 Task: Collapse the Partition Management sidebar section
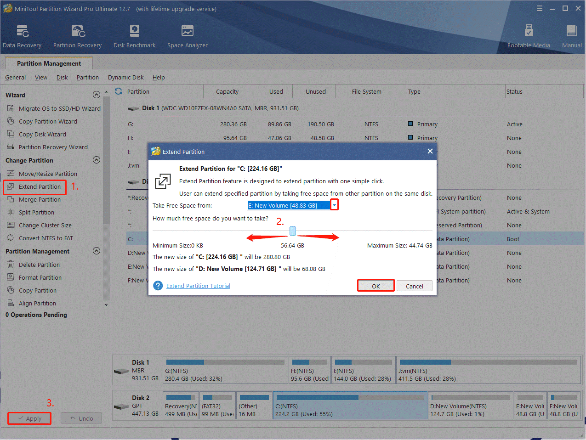(x=97, y=251)
